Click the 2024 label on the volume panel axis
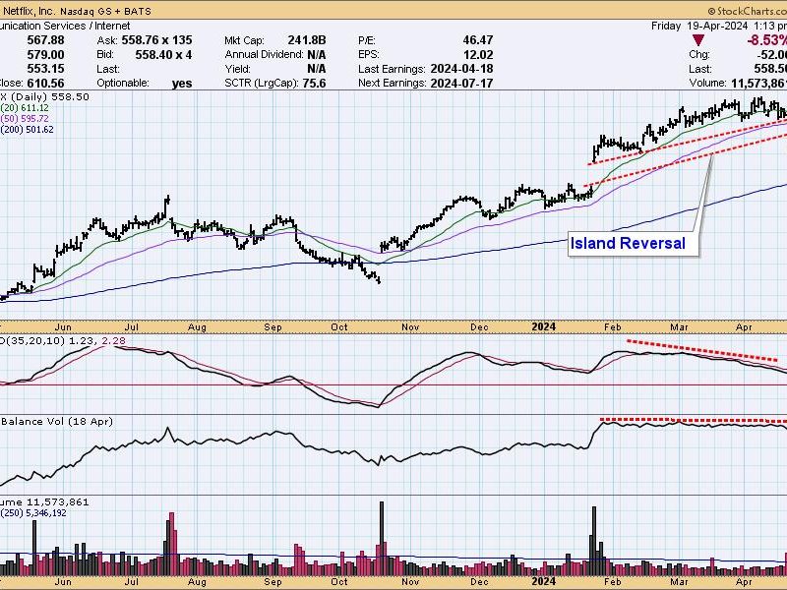The height and width of the screenshot is (590, 787). point(544,582)
